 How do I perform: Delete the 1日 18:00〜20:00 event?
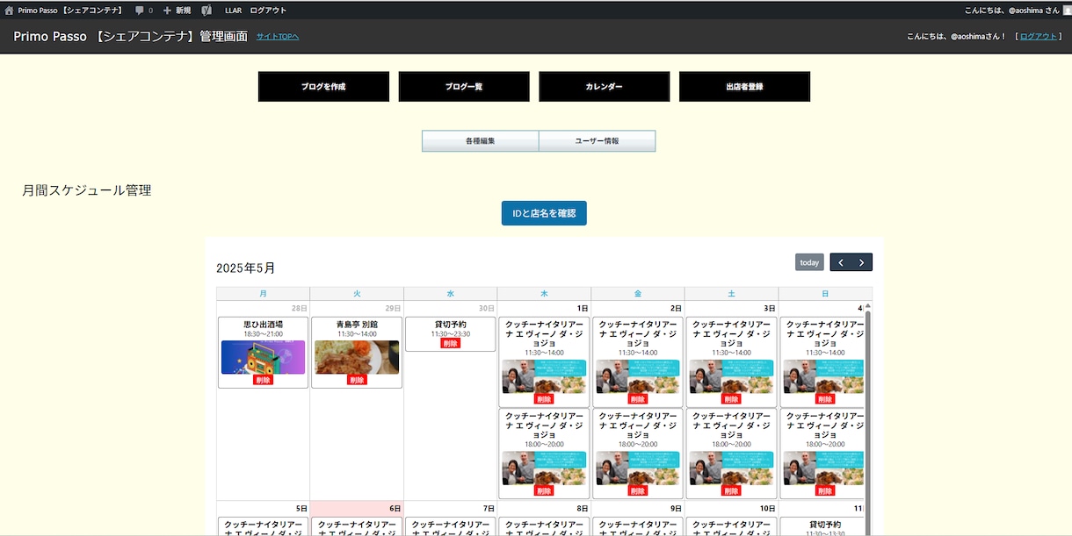tap(544, 491)
